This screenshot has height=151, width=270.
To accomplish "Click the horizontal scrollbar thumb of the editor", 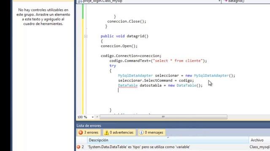I will [x=163, y=117].
